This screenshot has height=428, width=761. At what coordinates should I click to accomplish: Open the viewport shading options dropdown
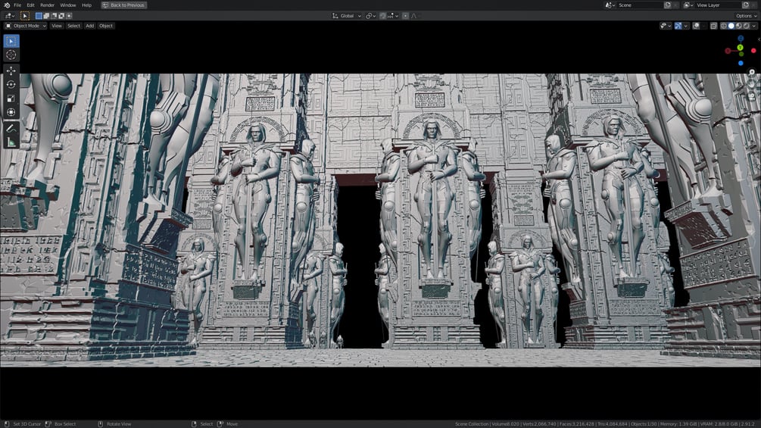(753, 26)
